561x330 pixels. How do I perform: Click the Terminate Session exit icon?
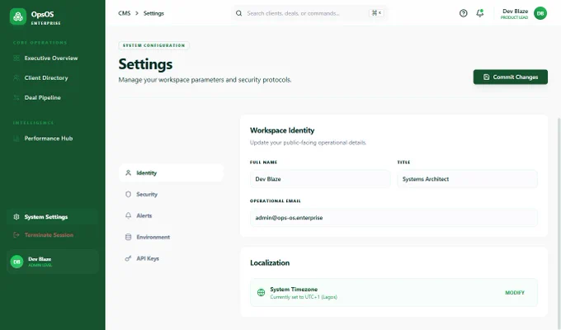(x=16, y=235)
